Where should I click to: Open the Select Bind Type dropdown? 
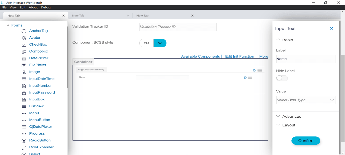click(x=306, y=100)
